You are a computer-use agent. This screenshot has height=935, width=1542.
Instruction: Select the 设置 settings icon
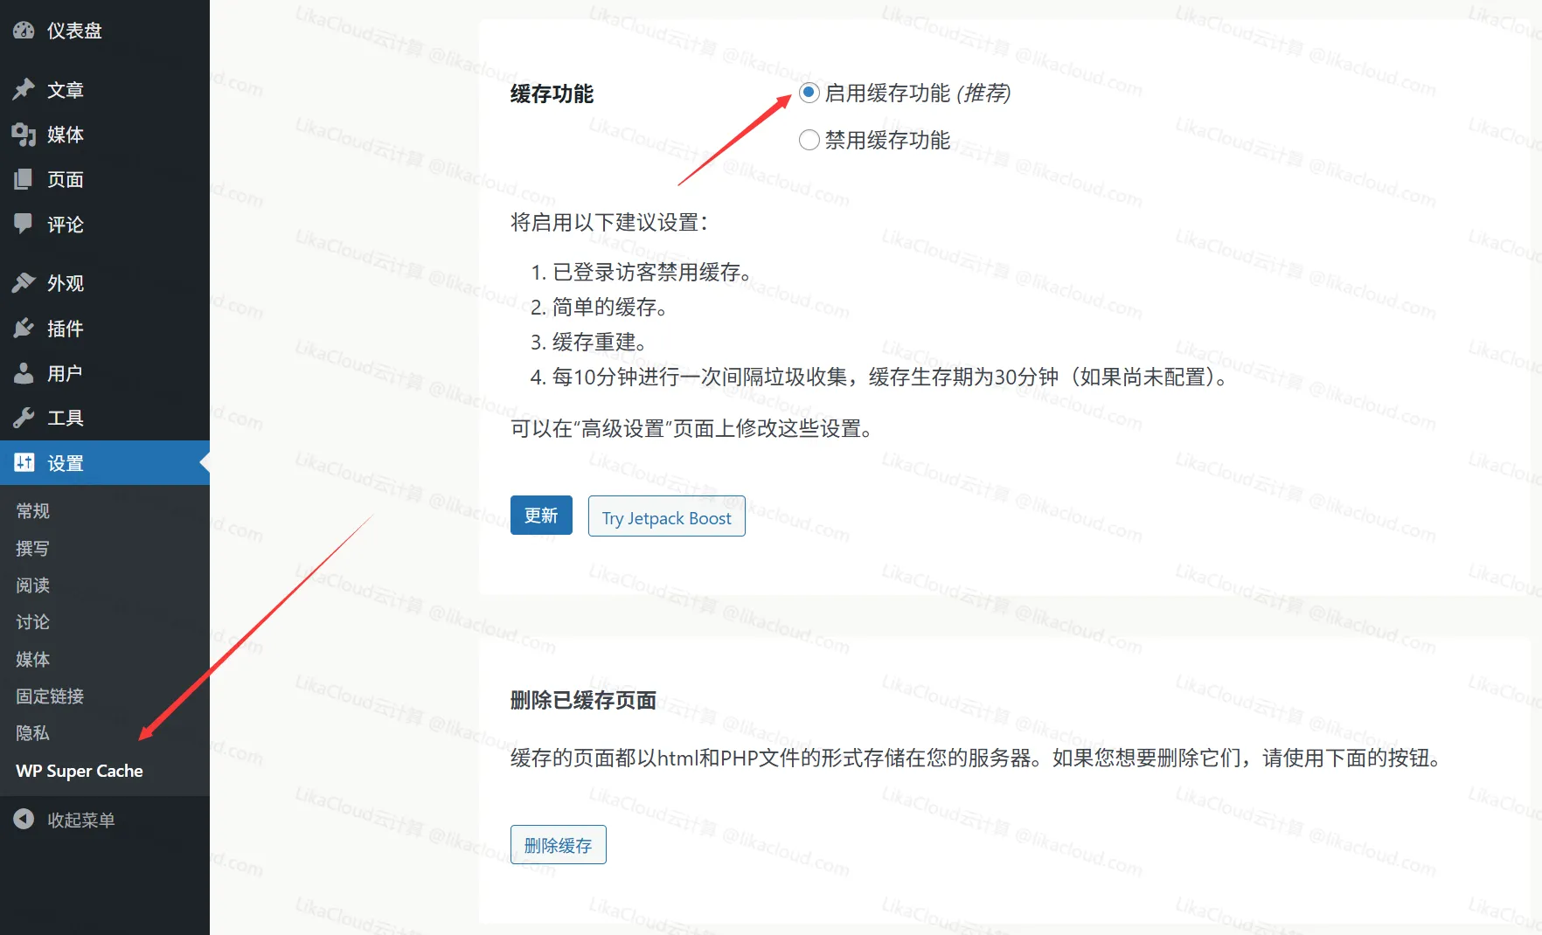[x=24, y=463]
